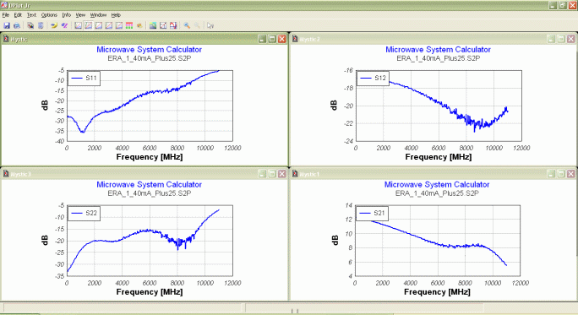This screenshot has height=315, width=578.
Task: Click the DPlot Jr application icon in title bar
Action: (x=4, y=5)
